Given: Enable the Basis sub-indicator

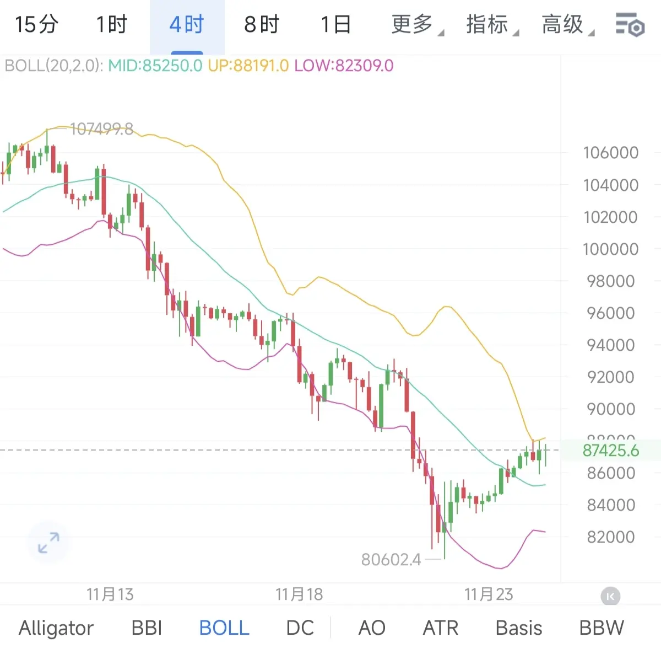Looking at the screenshot, I should point(519,628).
